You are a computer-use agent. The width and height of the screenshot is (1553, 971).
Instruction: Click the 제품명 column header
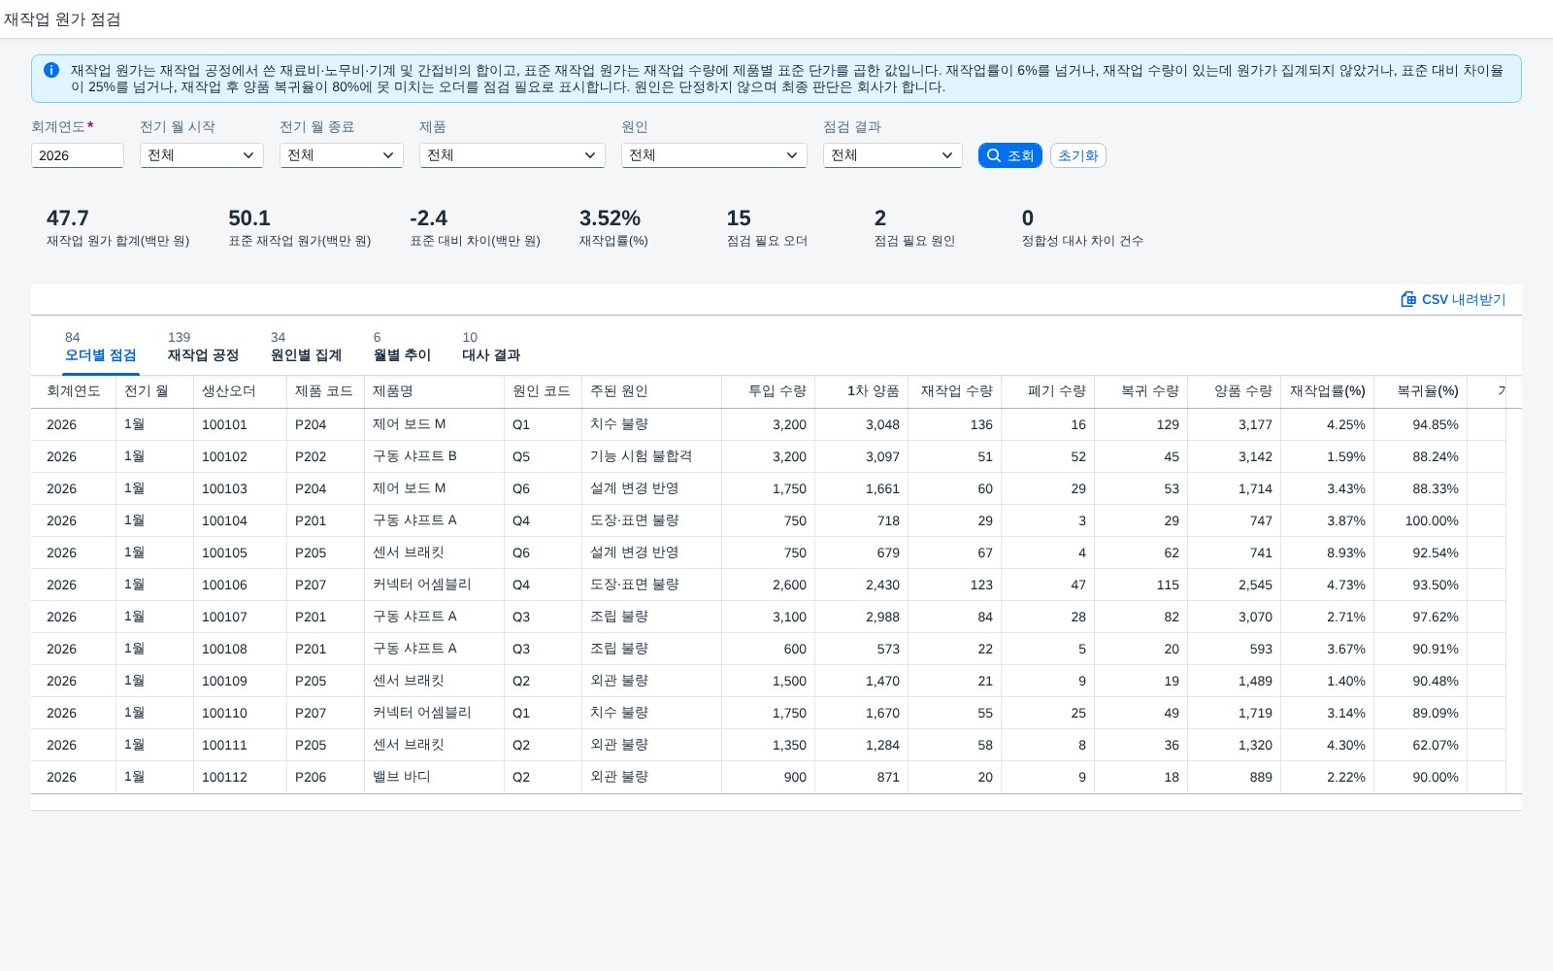(434, 391)
